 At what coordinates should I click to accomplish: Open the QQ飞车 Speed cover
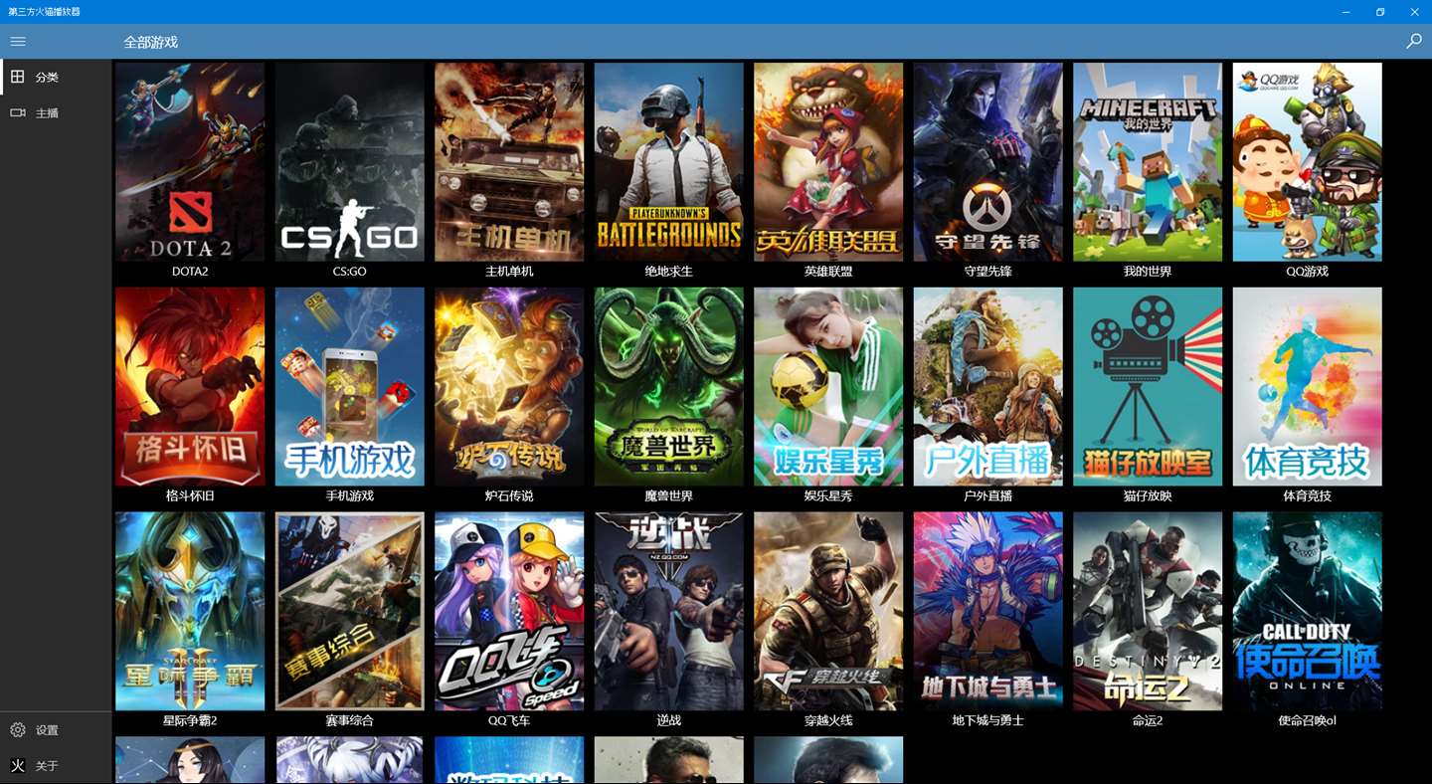[509, 612]
